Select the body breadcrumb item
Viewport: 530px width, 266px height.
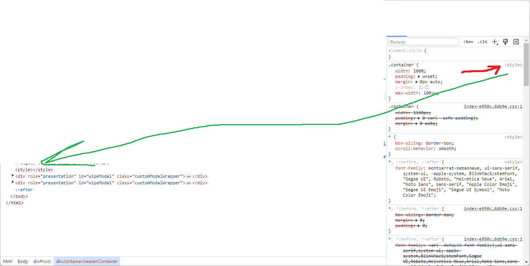point(23,261)
